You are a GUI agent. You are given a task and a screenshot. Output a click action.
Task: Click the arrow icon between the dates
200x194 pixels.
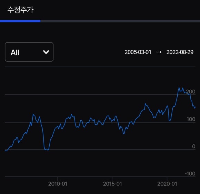(159, 52)
